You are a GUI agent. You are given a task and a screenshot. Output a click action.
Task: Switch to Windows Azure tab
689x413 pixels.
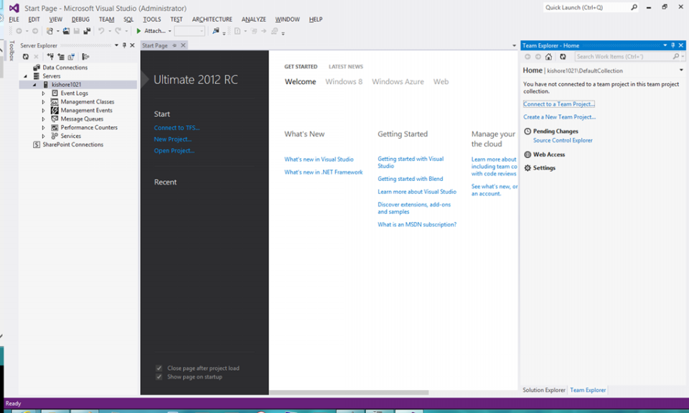398,82
